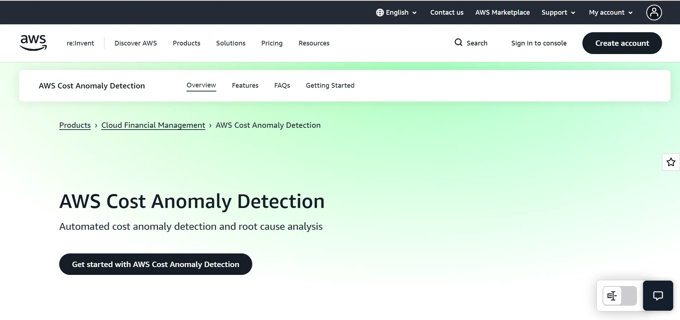Go to AWS Marketplace
The height and width of the screenshot is (320, 680).
[x=502, y=13]
